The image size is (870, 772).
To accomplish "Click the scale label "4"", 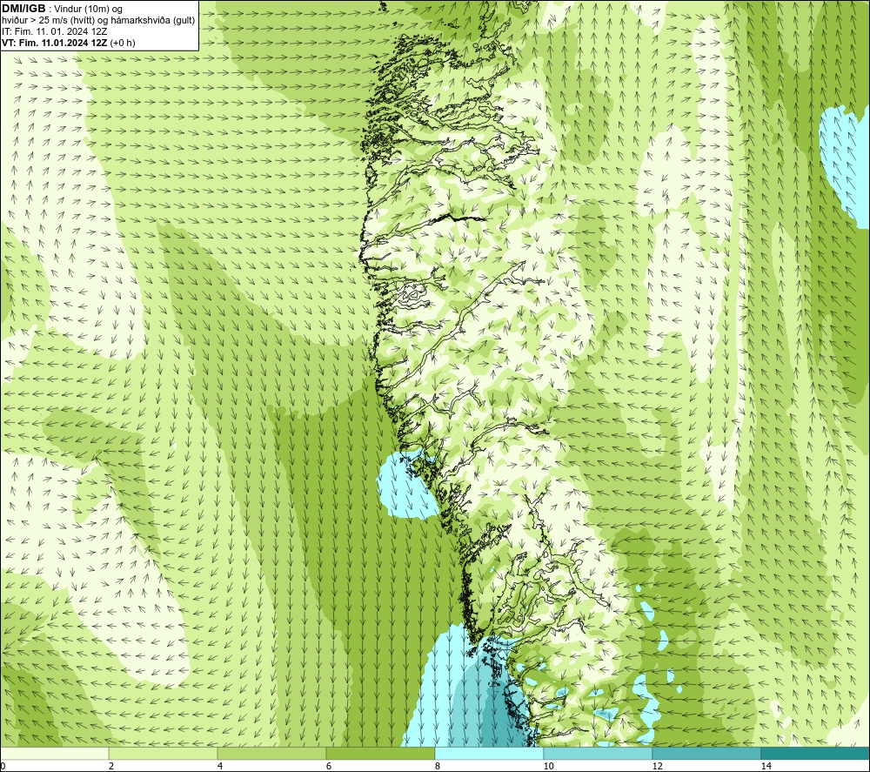I will [x=220, y=766].
